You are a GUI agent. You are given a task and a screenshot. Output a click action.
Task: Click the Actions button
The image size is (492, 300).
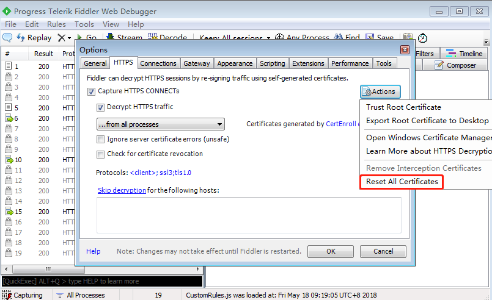(x=380, y=91)
